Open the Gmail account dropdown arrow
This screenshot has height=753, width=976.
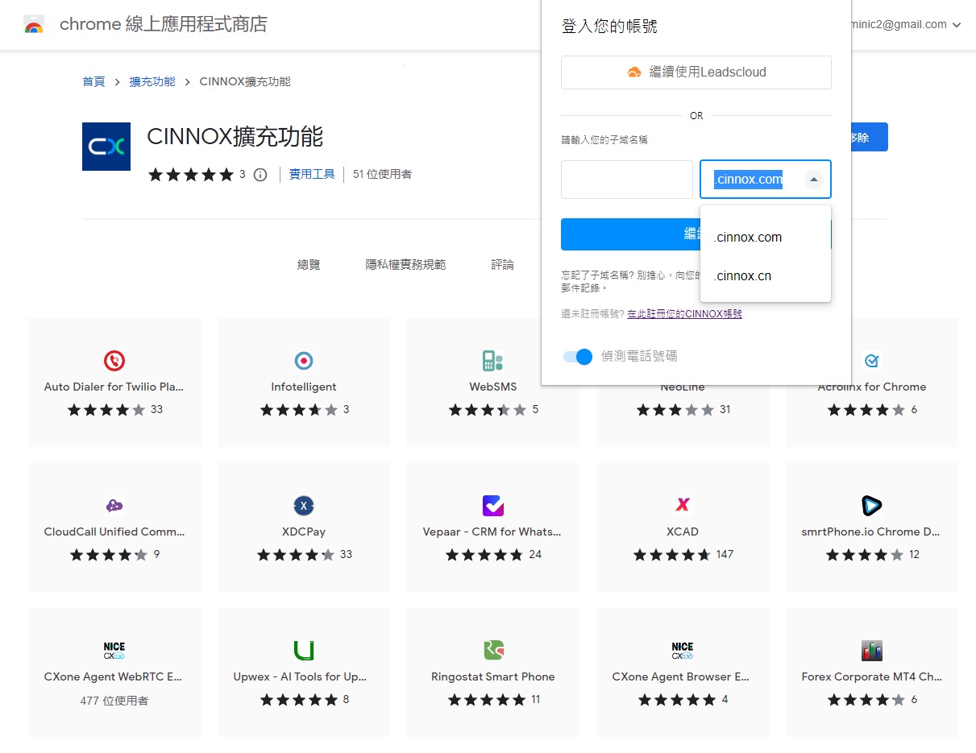point(957,25)
